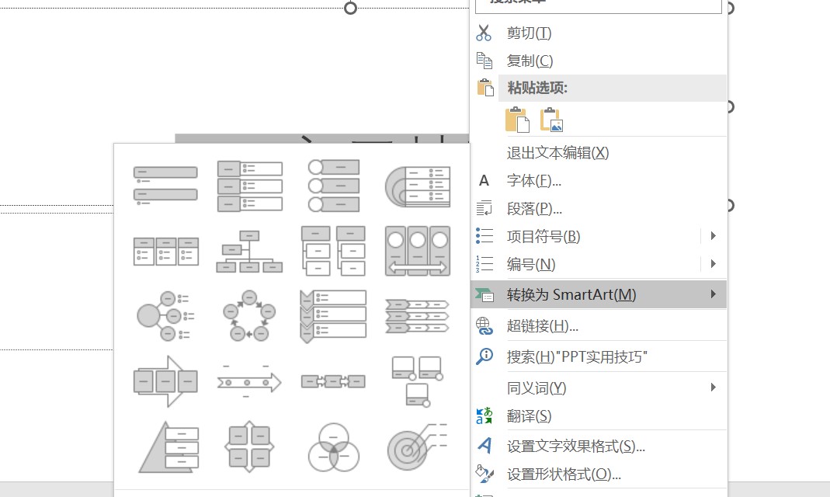This screenshot has width=830, height=497.
Task: Expand the 编号 numbering submenu arrow
Action: [x=713, y=264]
